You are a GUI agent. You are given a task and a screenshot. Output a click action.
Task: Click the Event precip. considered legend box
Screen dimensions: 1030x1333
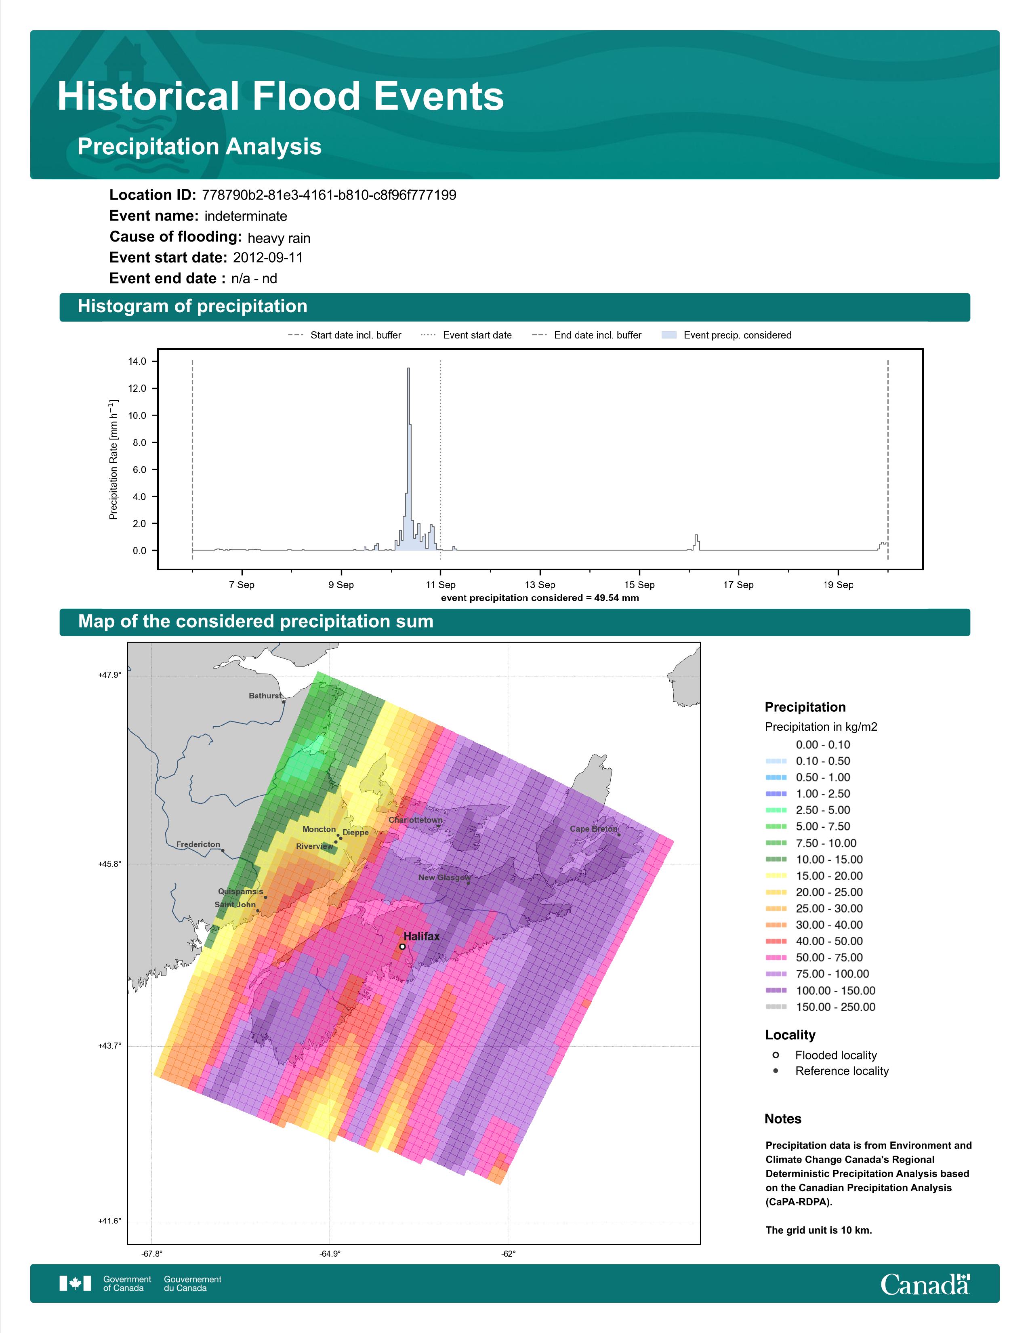pos(669,335)
